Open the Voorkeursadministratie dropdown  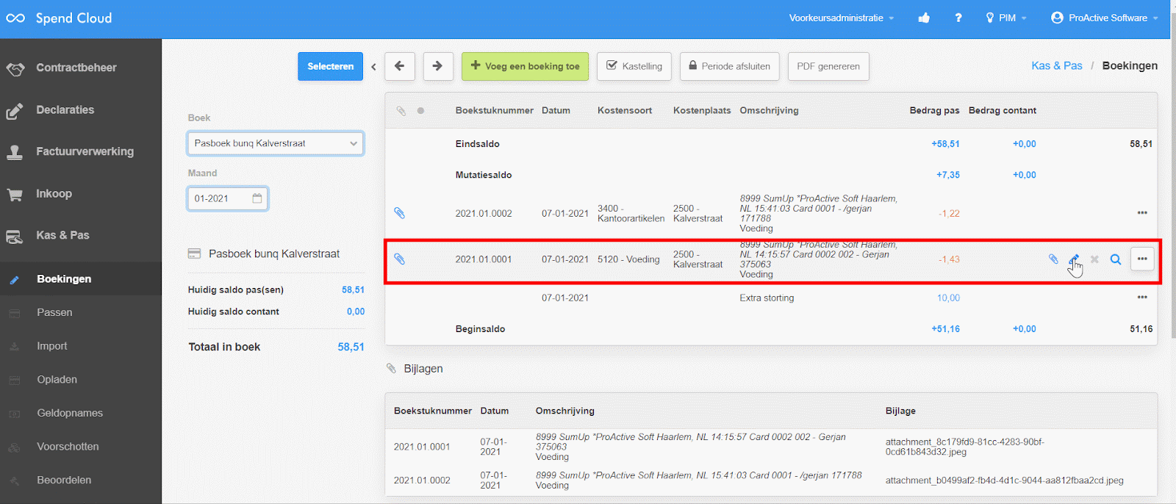[x=842, y=18]
